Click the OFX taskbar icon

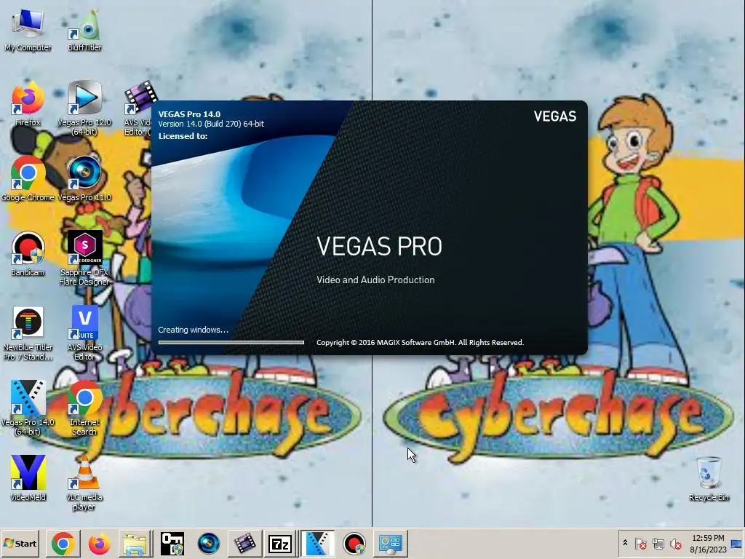click(x=172, y=543)
